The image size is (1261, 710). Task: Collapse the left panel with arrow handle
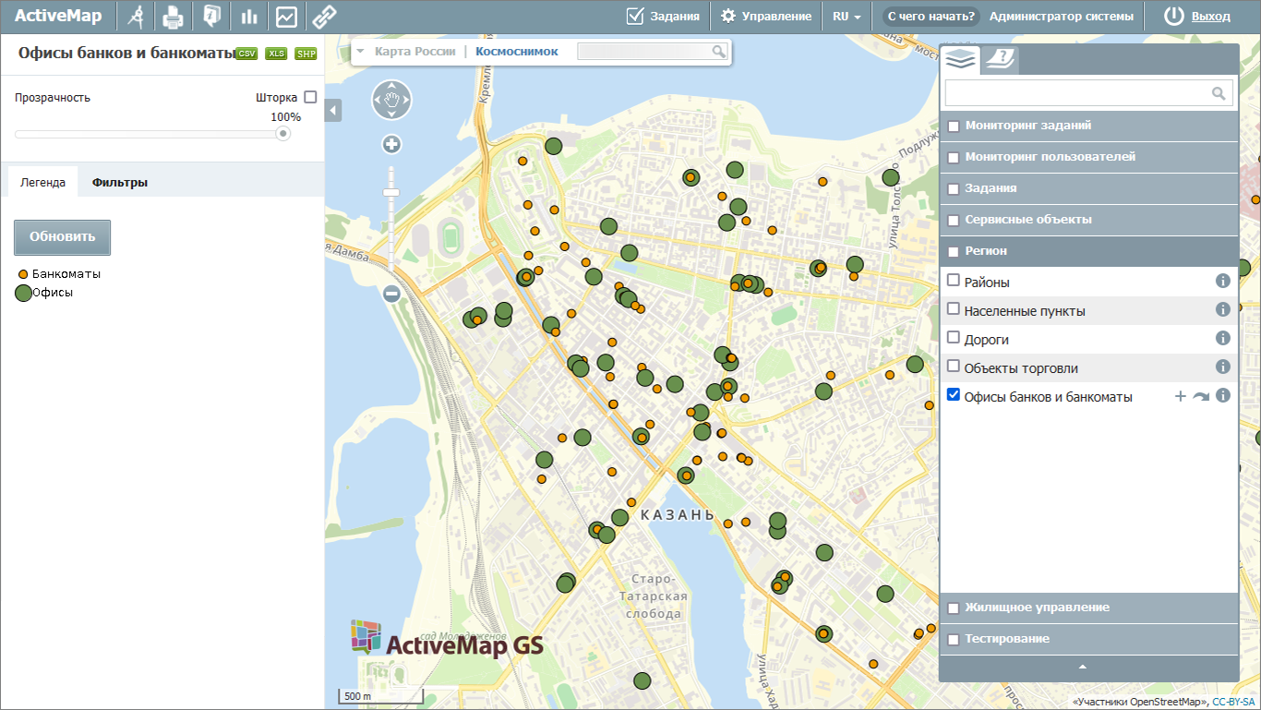point(333,110)
